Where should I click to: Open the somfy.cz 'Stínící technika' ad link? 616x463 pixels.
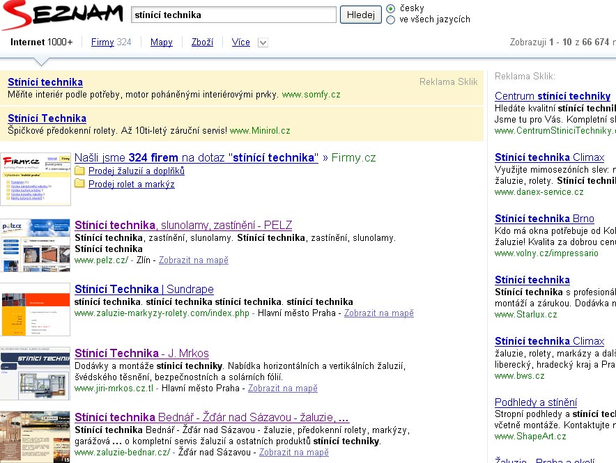click(45, 82)
